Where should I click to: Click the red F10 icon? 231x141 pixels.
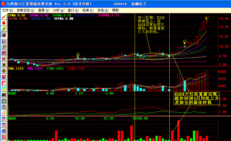click(4, 77)
